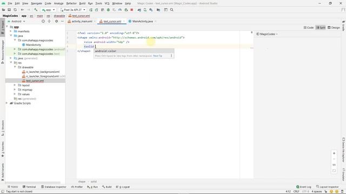This screenshot has width=346, height=194.
Task: Open the Refactor menu
Action: click(x=71, y=3)
